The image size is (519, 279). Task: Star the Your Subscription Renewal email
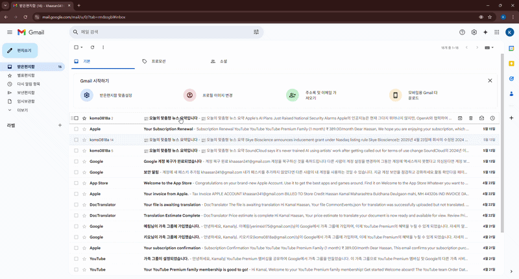[84, 129]
